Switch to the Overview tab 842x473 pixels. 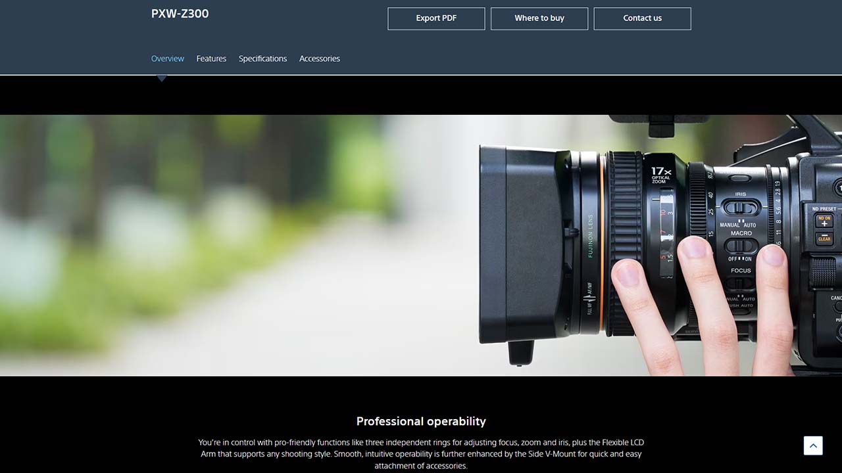tap(168, 58)
